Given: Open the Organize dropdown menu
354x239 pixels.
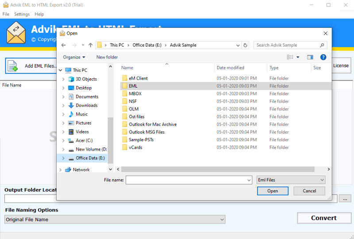Looking at the screenshot, I should point(74,58).
